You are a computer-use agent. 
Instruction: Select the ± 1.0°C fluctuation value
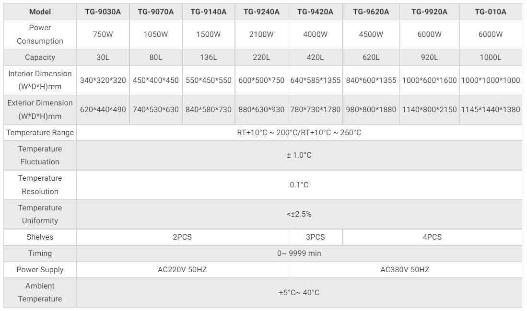[x=299, y=155]
